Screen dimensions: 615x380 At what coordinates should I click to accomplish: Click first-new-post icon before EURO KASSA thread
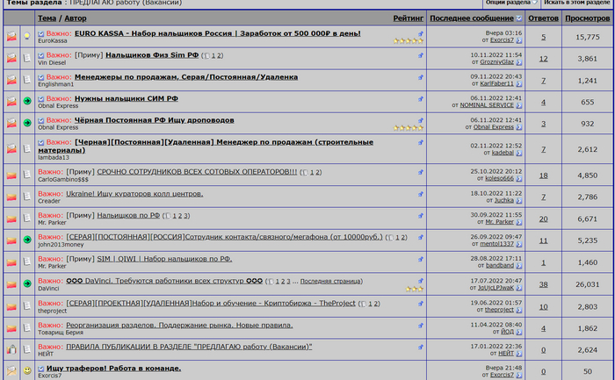(40, 34)
